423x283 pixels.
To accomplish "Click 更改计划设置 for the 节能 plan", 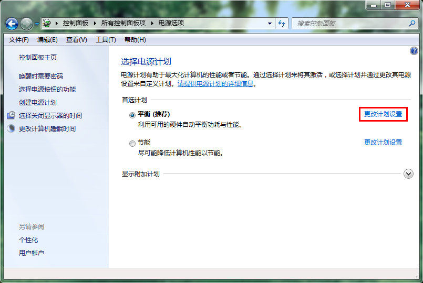I will click(383, 143).
